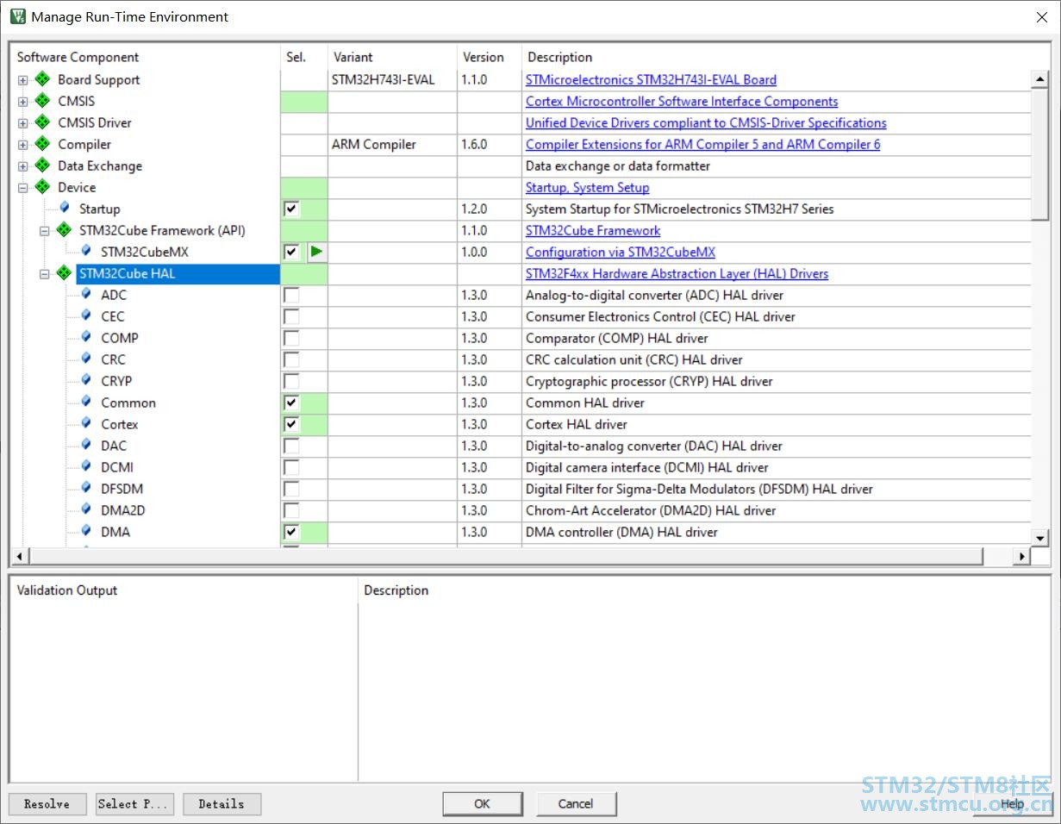Image resolution: width=1061 pixels, height=824 pixels.
Task: Click the DFSDM blue component icon
Action: pyautogui.click(x=86, y=488)
